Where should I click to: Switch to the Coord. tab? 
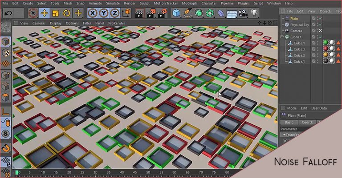[x=307, y=122]
